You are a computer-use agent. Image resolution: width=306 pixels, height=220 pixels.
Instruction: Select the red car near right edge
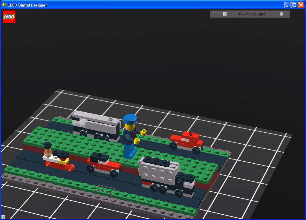[x=186, y=142]
